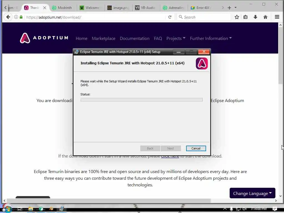Open the downloads arrow icon

[255, 17]
